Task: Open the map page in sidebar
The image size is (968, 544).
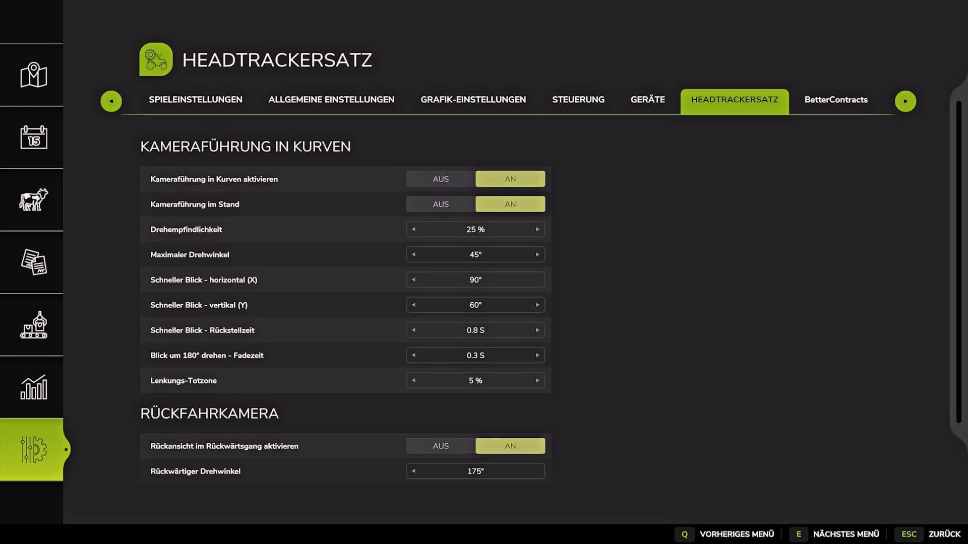Action: pyautogui.click(x=33, y=75)
